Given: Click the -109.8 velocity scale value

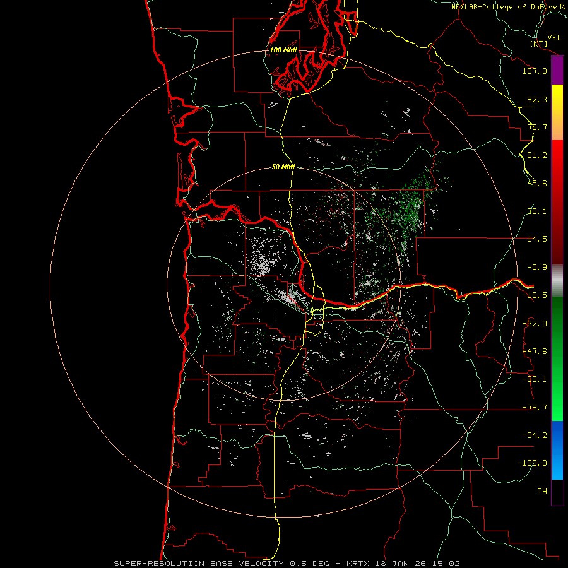Looking at the screenshot, I should click(532, 463).
